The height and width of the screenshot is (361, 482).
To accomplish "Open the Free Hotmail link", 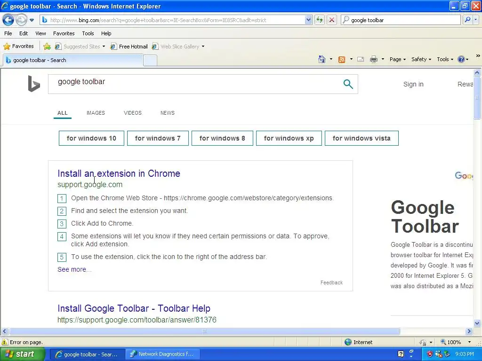I will coord(129,47).
